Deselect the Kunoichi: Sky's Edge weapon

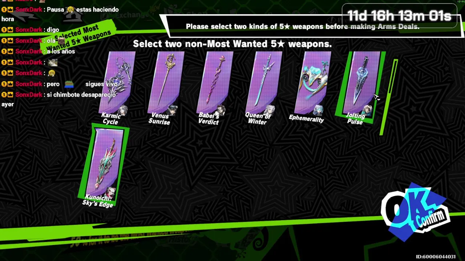click(104, 167)
